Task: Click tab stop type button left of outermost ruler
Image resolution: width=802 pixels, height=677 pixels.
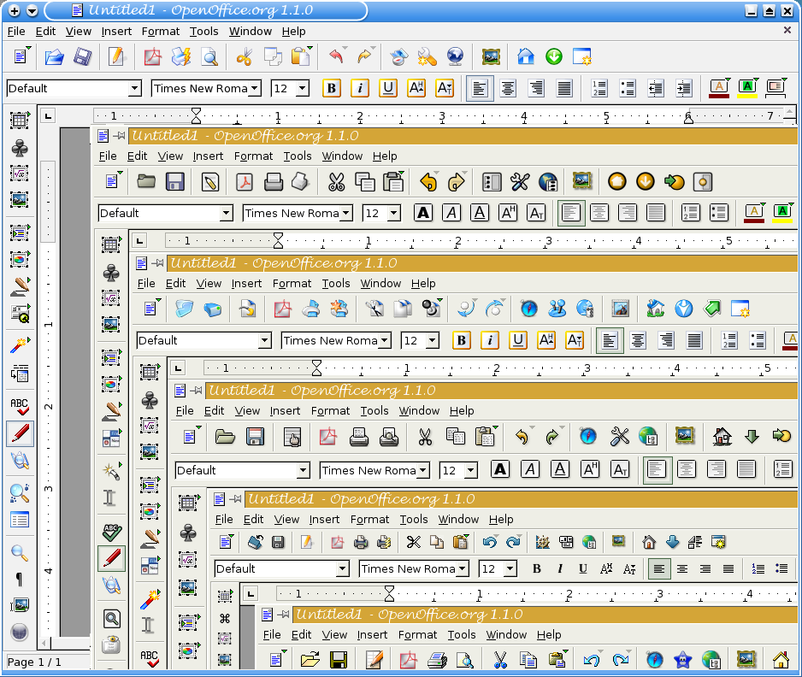Action: pos(48,116)
